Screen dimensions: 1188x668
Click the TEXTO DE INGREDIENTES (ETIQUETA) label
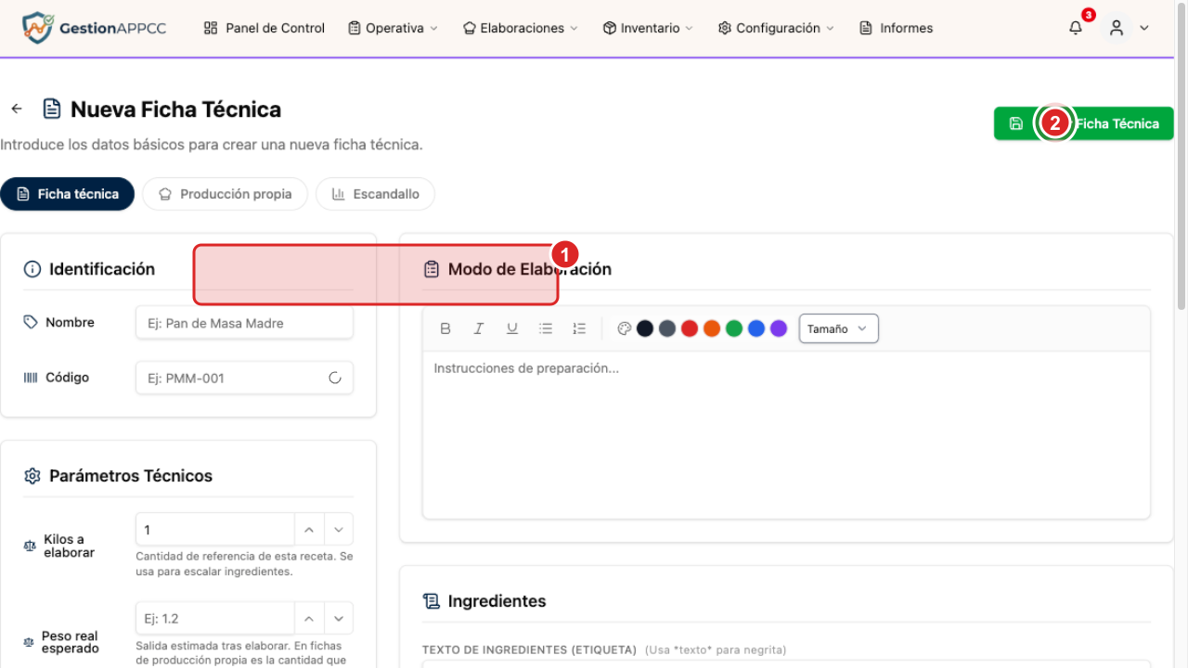(x=529, y=649)
